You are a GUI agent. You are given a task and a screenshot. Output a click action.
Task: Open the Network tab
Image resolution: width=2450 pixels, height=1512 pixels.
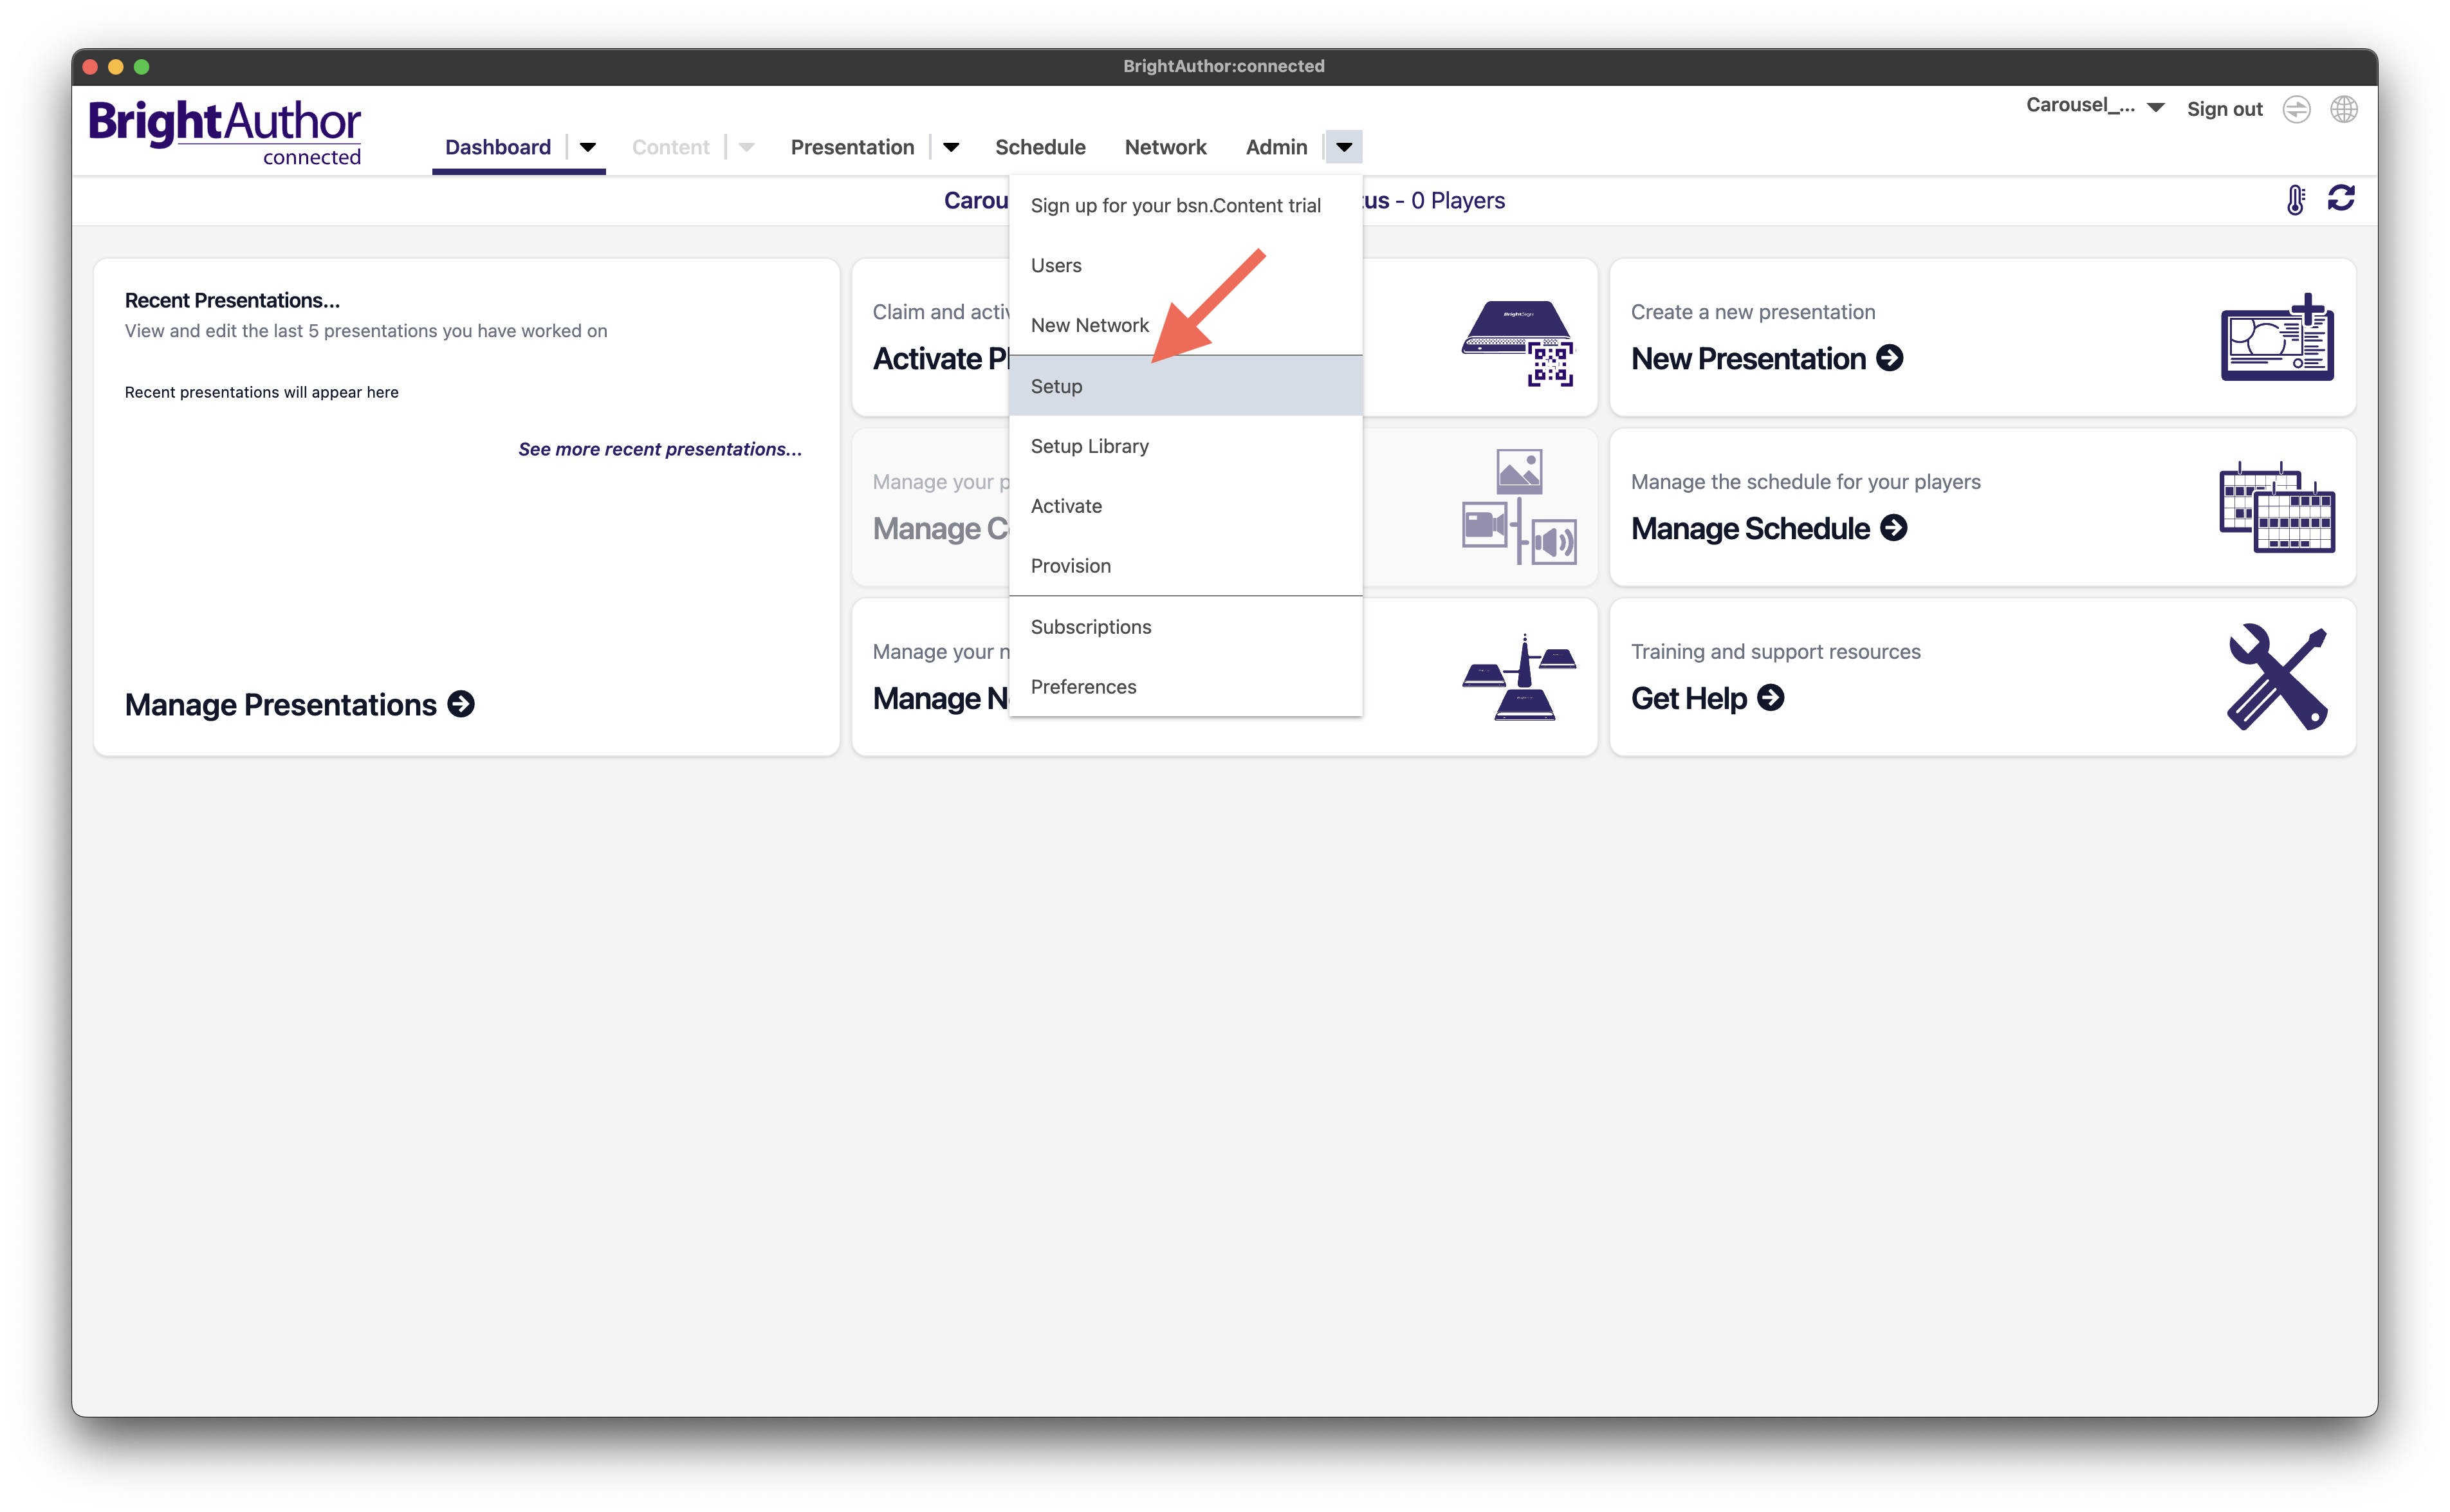1165,148
